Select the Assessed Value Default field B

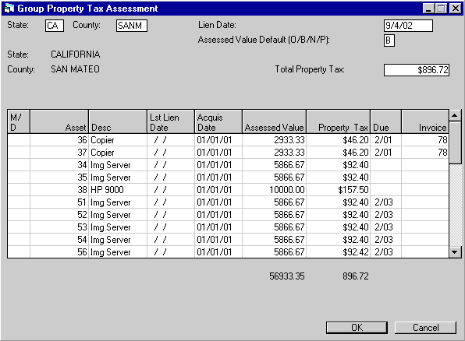pyautogui.click(x=389, y=40)
